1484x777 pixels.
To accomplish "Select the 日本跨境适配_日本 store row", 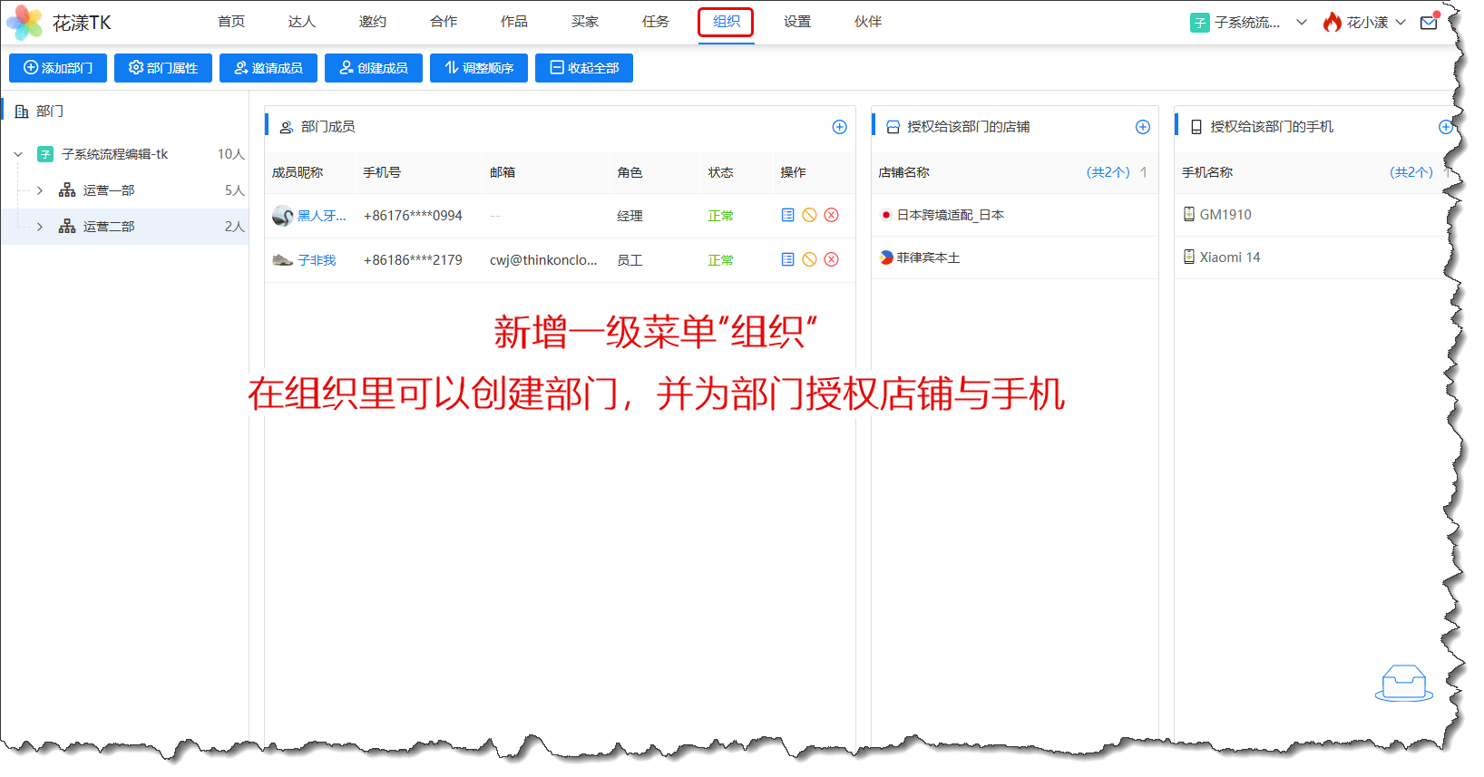I will (950, 215).
